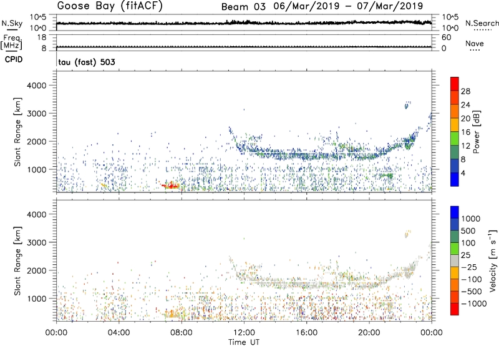Click the 2000 tick on the velocity panel
The image size is (499, 346).
point(36,270)
